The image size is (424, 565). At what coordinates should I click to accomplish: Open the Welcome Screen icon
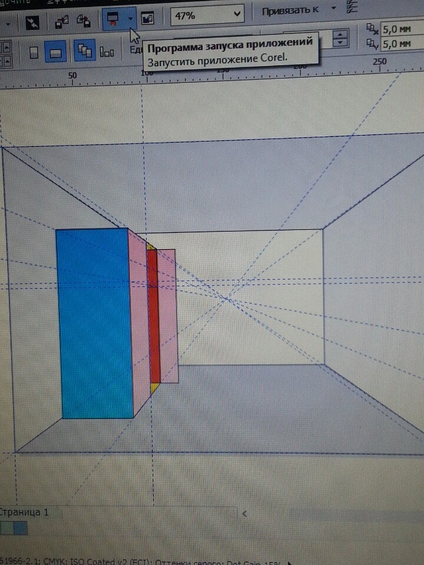tap(147, 18)
